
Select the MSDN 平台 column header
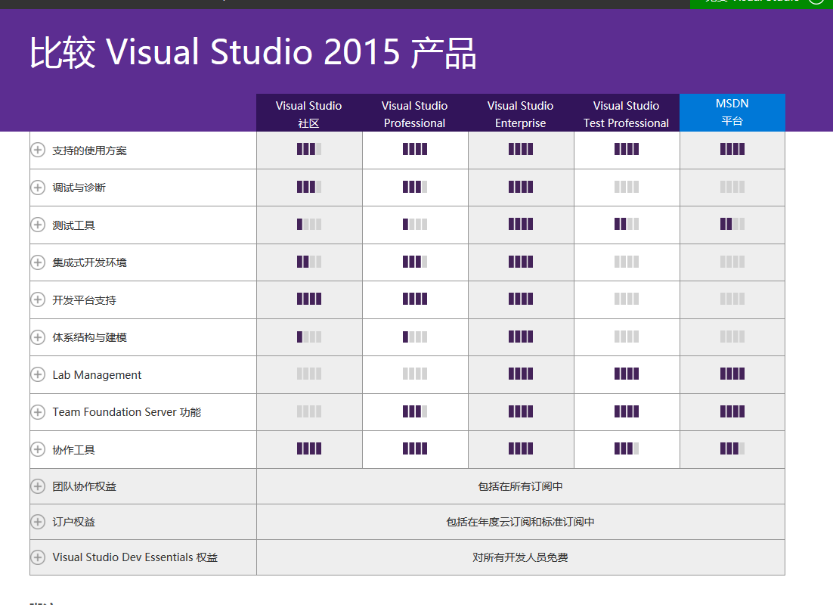pyautogui.click(x=732, y=112)
